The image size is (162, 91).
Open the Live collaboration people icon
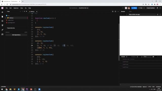point(2,34)
